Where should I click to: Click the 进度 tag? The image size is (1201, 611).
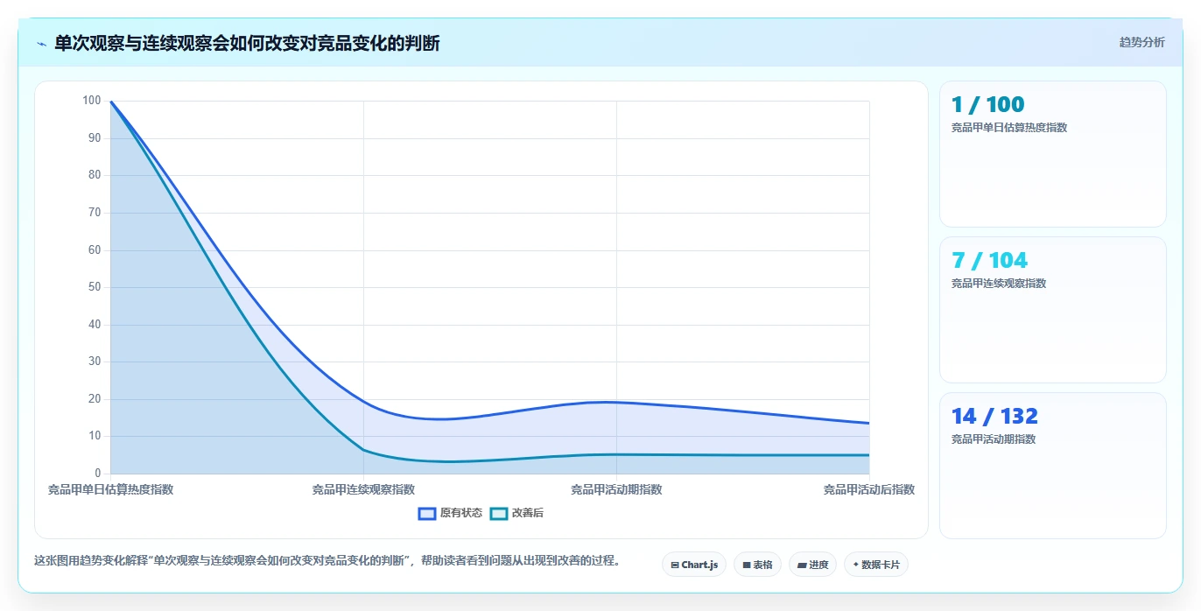click(x=812, y=565)
